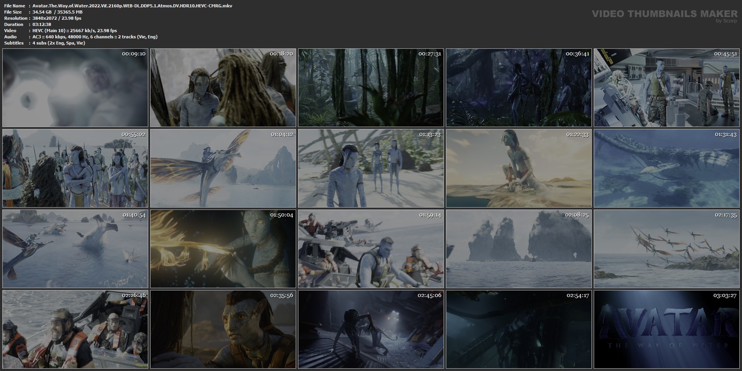Open the thumbnail at 00:45:51

(667, 88)
